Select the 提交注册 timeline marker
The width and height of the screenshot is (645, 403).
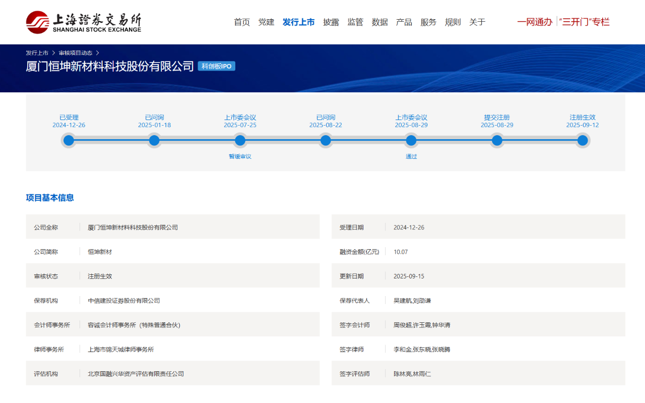(x=497, y=140)
